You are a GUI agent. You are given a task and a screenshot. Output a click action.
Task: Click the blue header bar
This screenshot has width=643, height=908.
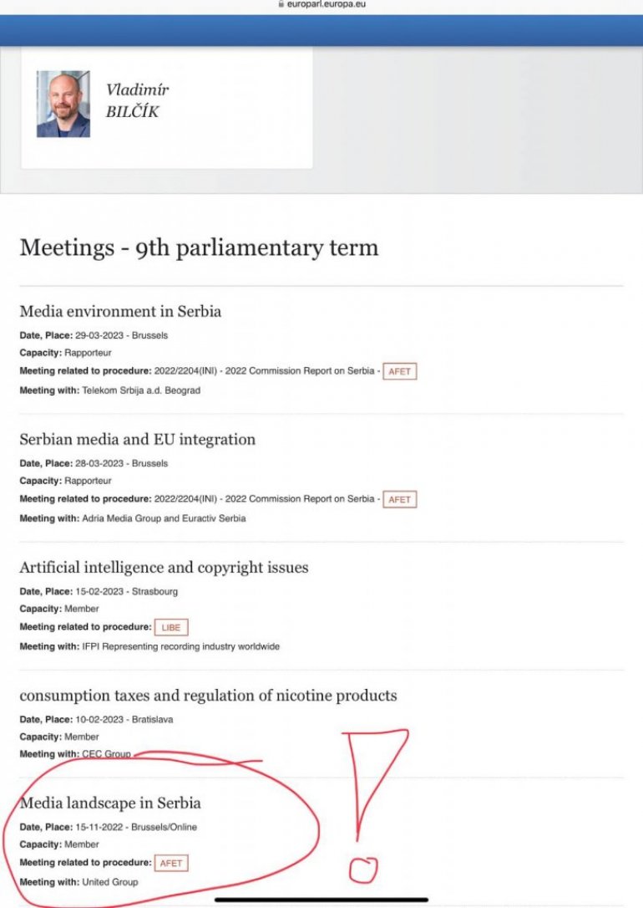pos(321,30)
